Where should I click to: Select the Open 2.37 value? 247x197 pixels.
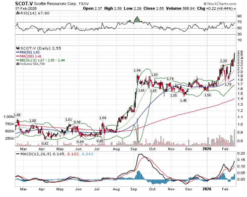click(92, 8)
